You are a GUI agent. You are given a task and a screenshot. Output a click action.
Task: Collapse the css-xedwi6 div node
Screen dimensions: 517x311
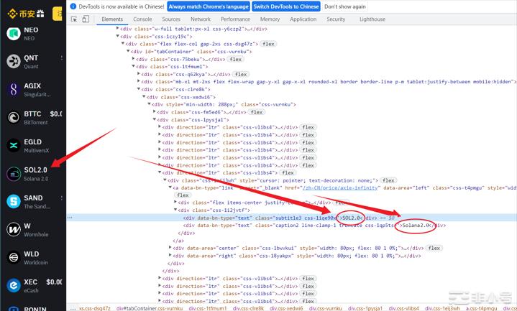coord(144,97)
